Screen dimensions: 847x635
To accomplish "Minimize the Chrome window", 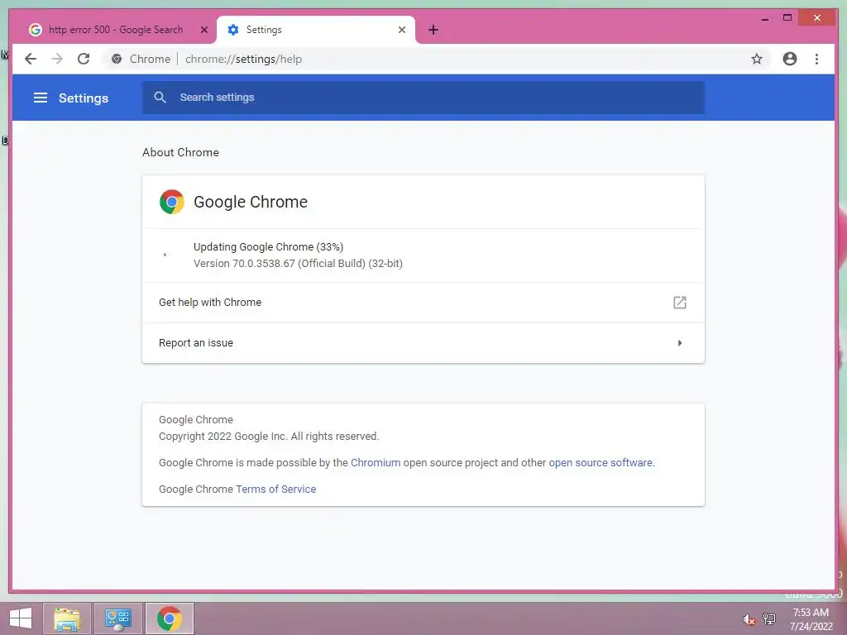I will pyautogui.click(x=765, y=18).
